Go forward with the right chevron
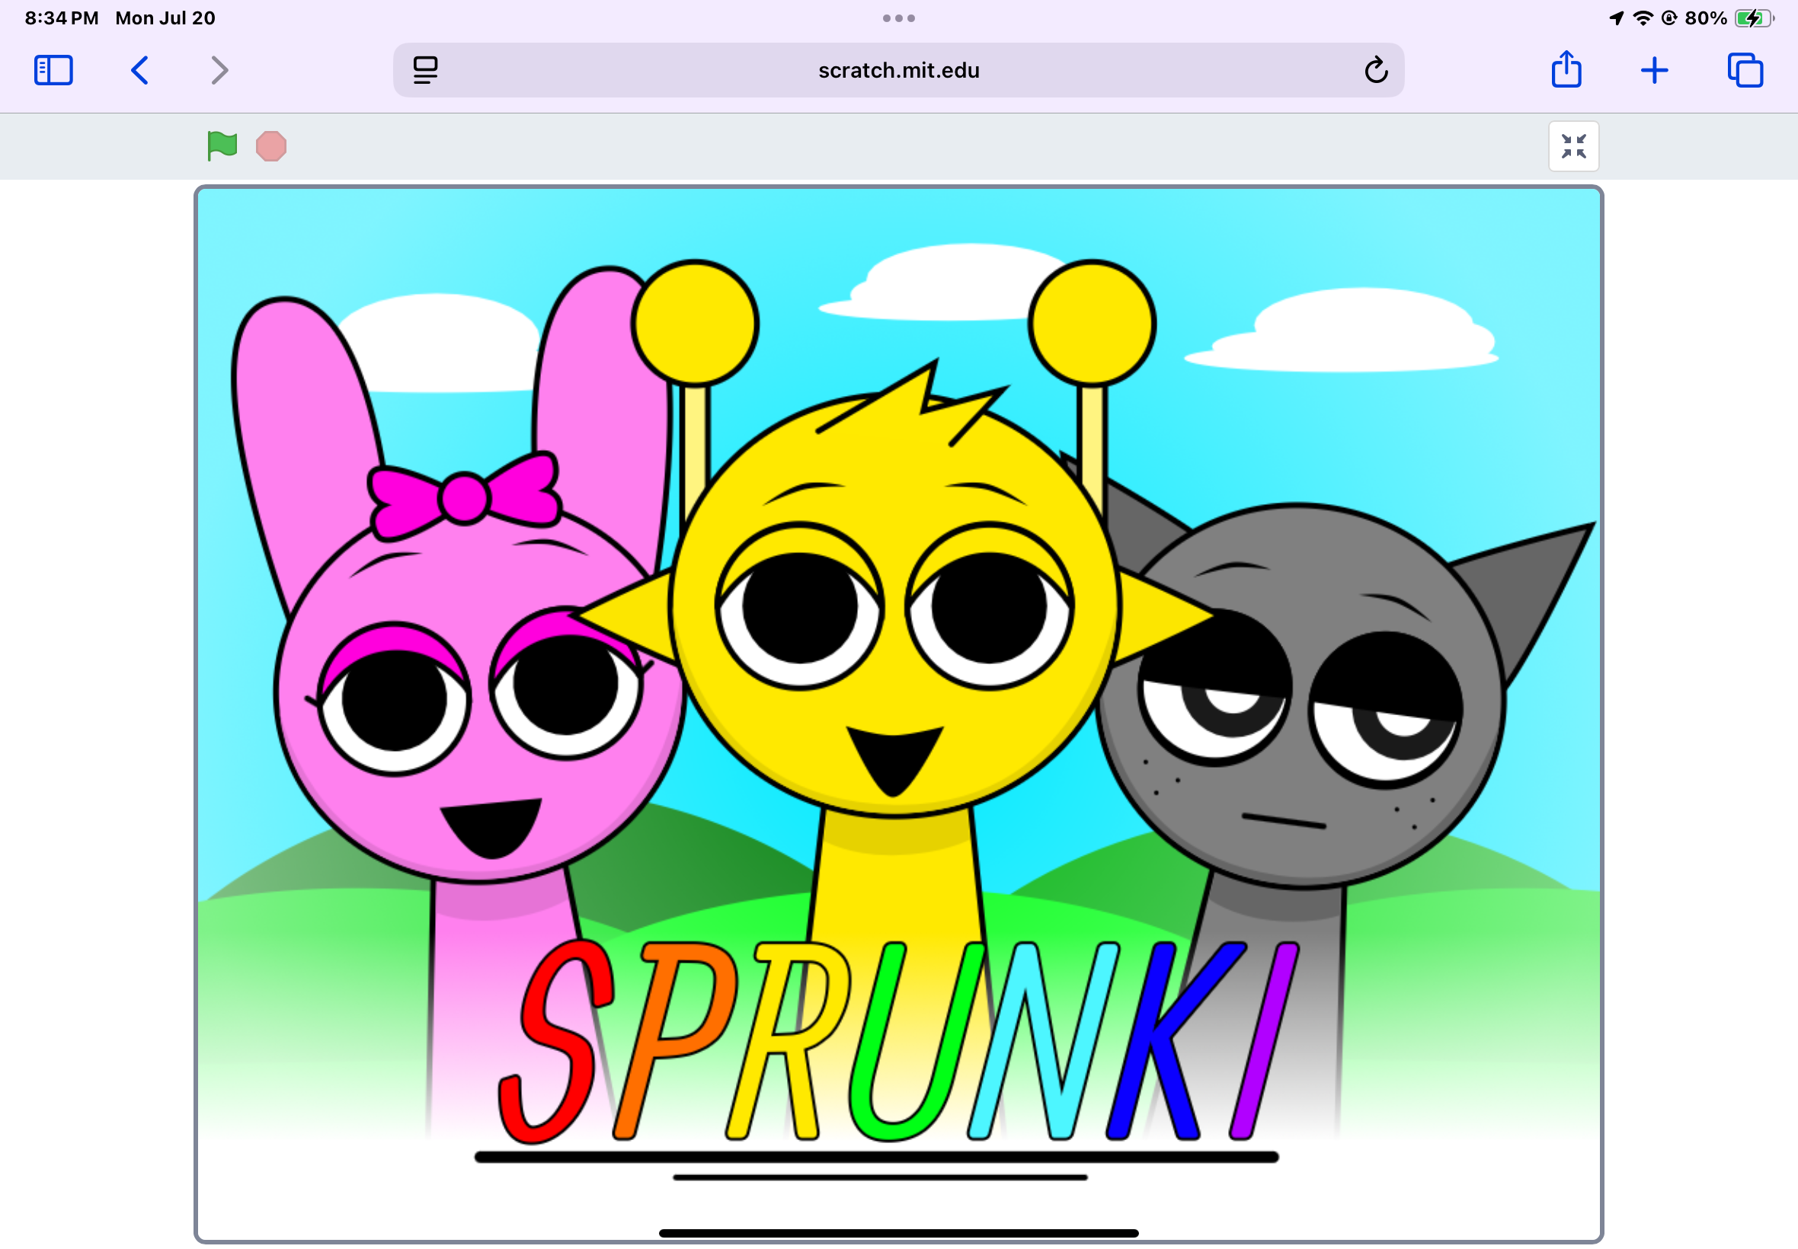 220,70
